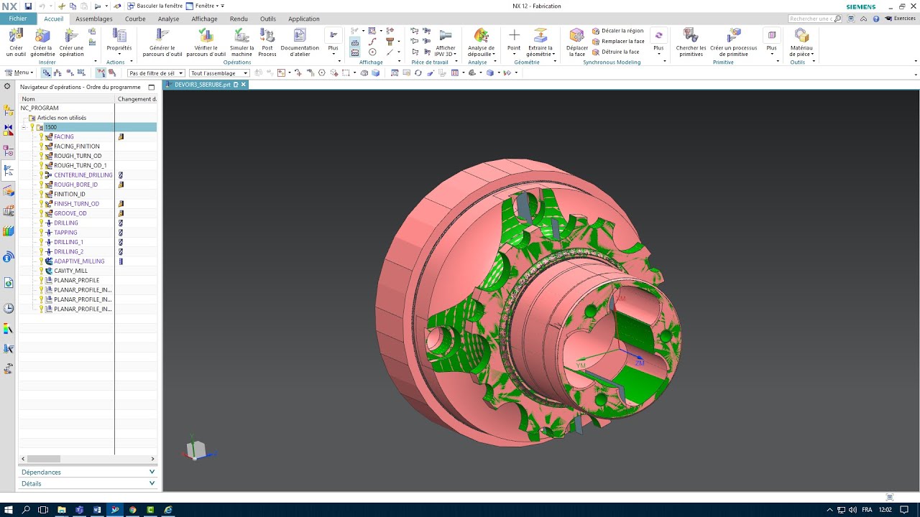Screen dimensions: 920x517
Task: Click the Word icon in taskbar
Action: click(97, 510)
